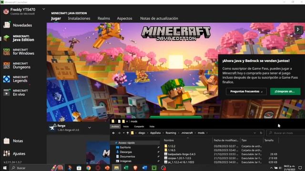This screenshot has width=305, height=171.
Task: Refresh the mods folder view
Action: [x=261, y=133]
